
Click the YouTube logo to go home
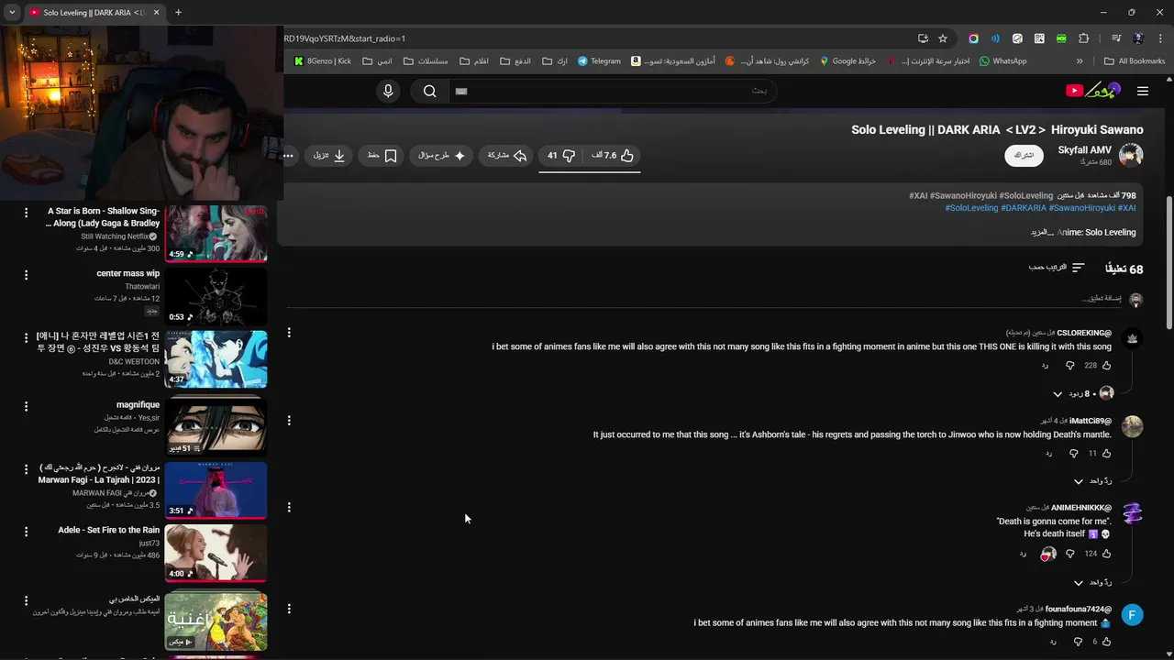point(1092,90)
